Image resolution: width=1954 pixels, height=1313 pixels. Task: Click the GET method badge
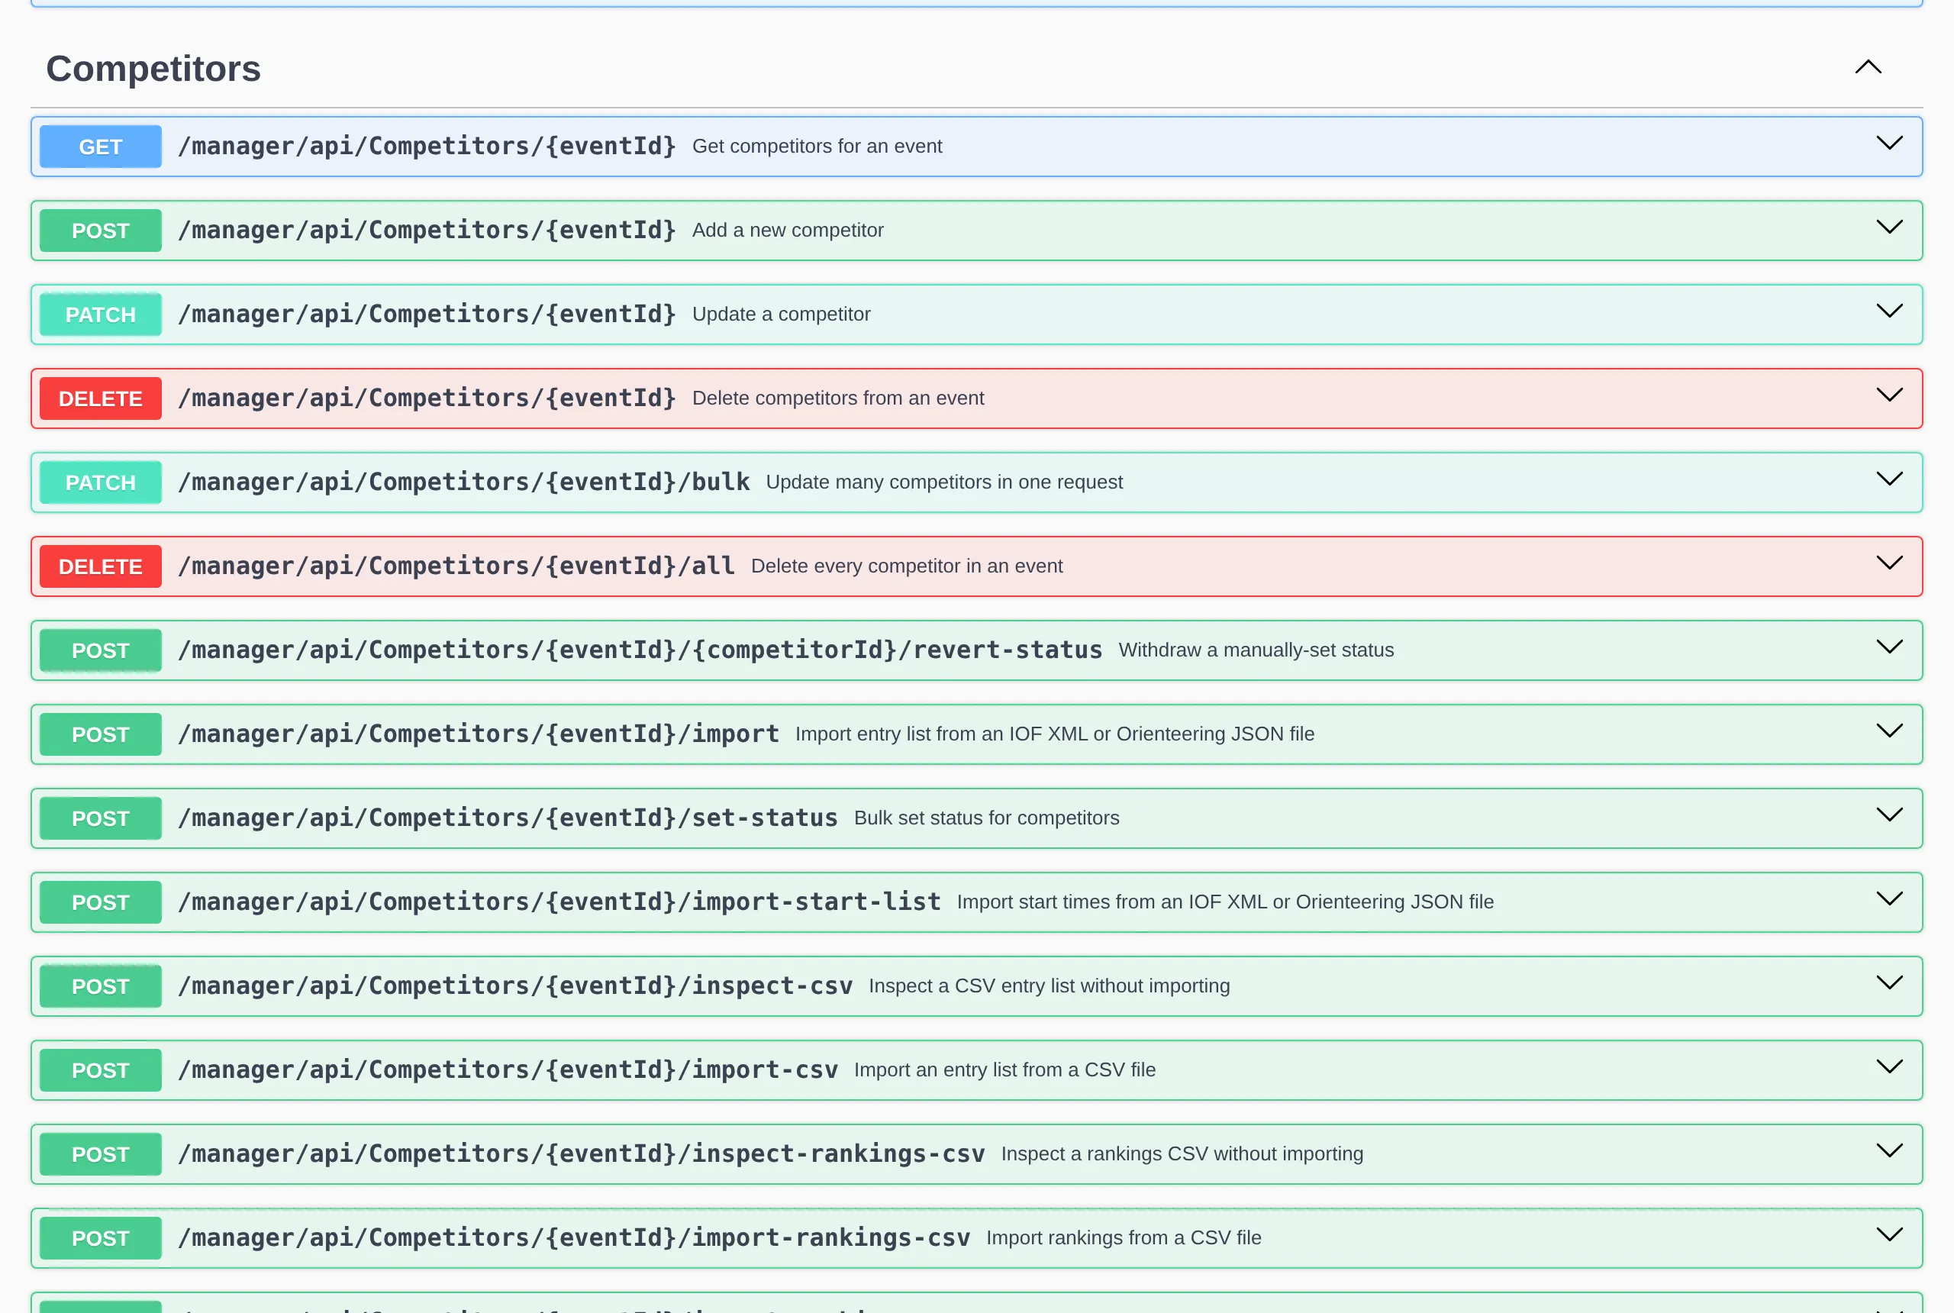coord(101,147)
